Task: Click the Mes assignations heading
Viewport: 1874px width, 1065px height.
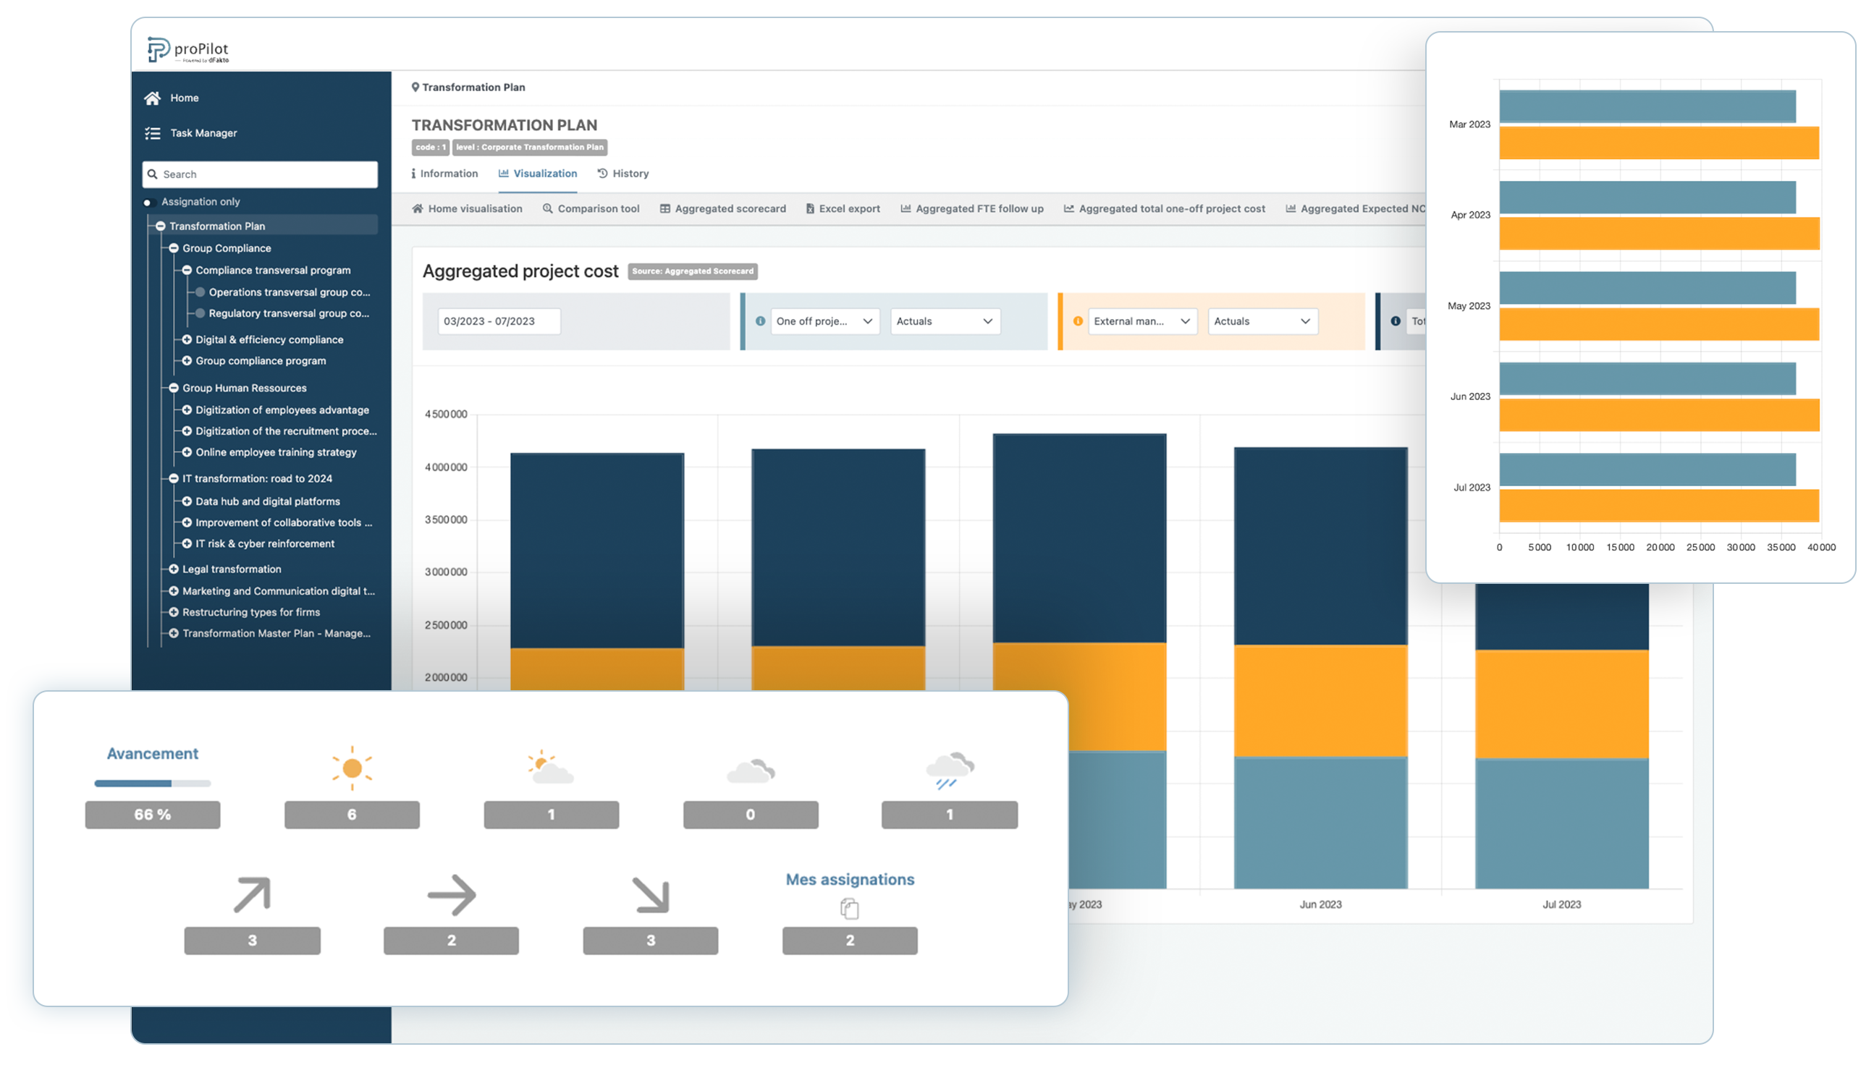Action: pos(850,879)
